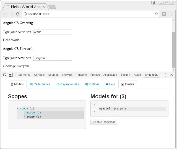This screenshot has width=177, height=149.
Task: Select Scope (1) in the scope tree
Action: pos(27,109)
